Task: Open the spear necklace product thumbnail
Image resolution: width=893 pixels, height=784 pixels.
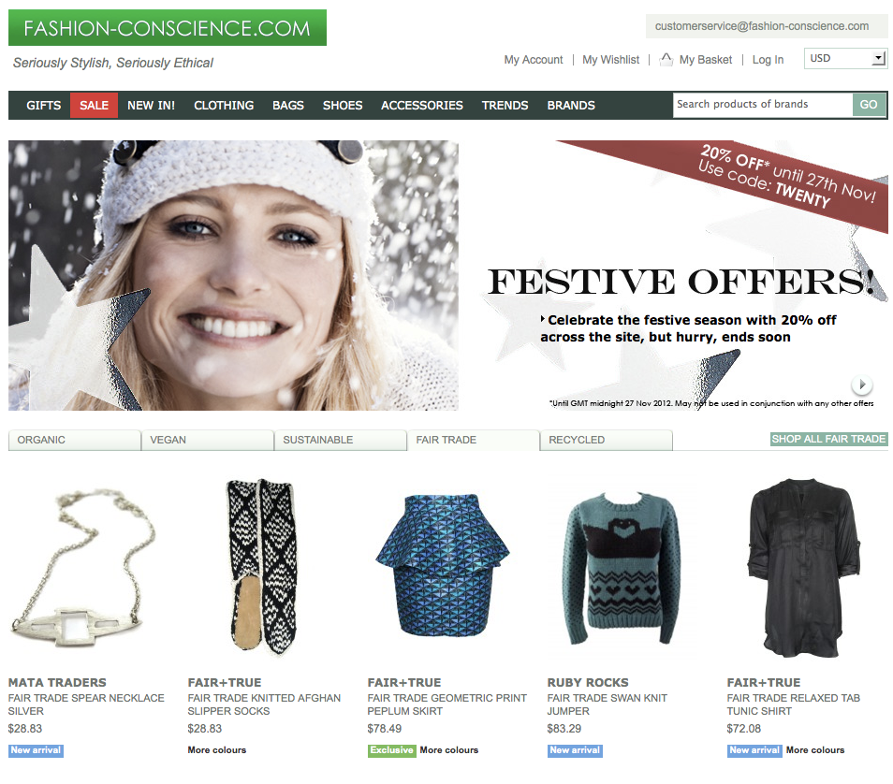Action: pos(83,568)
